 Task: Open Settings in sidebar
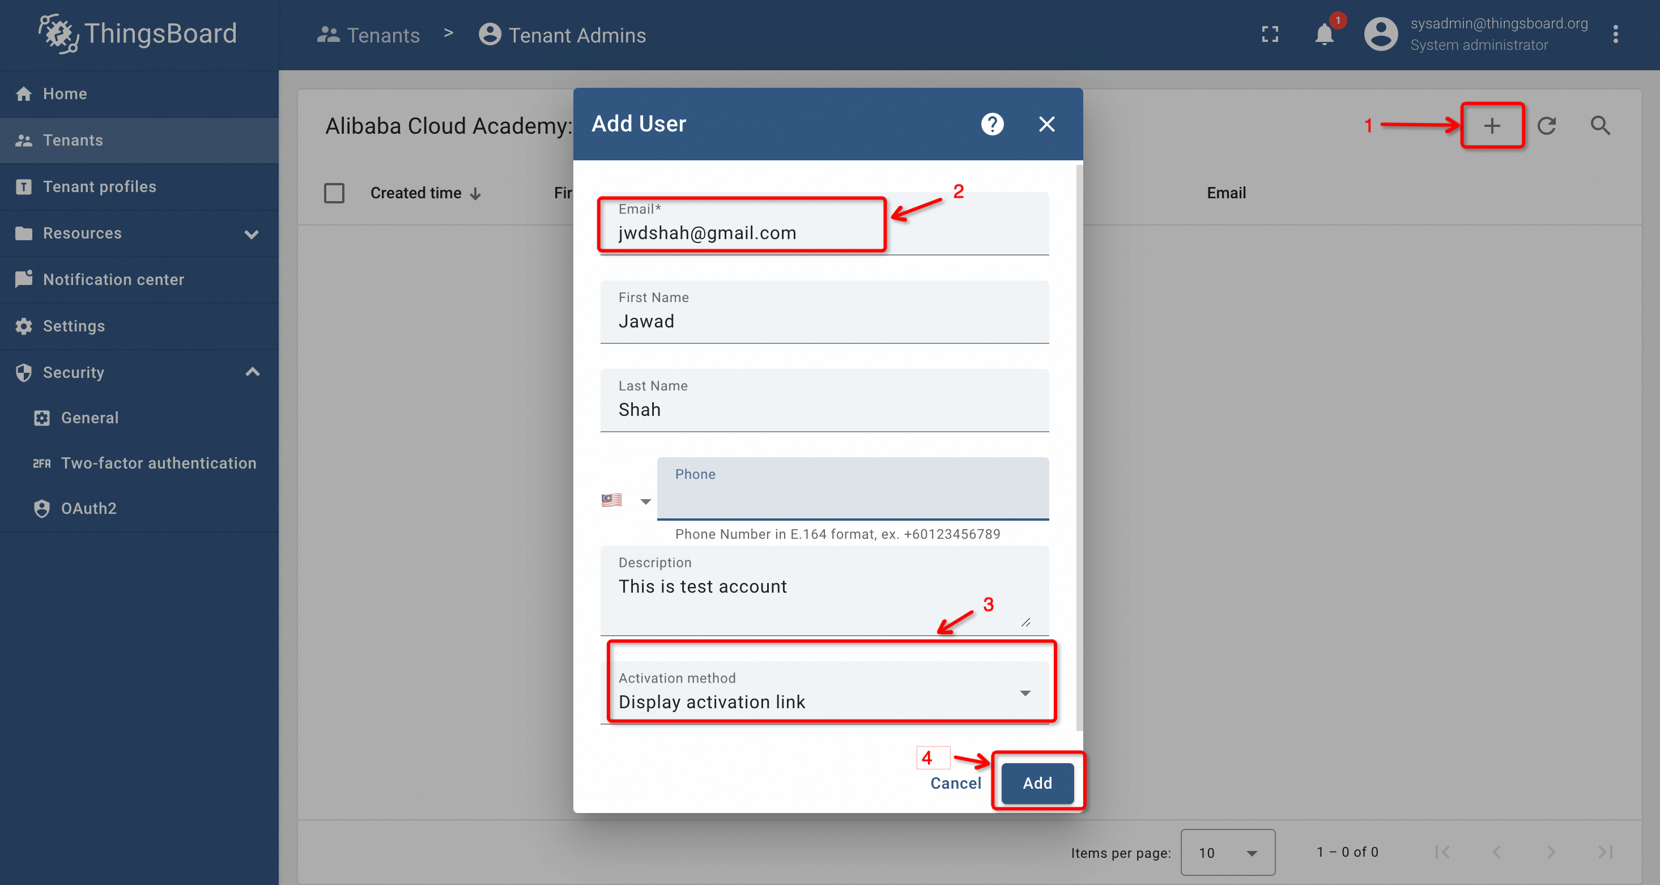[x=139, y=326]
